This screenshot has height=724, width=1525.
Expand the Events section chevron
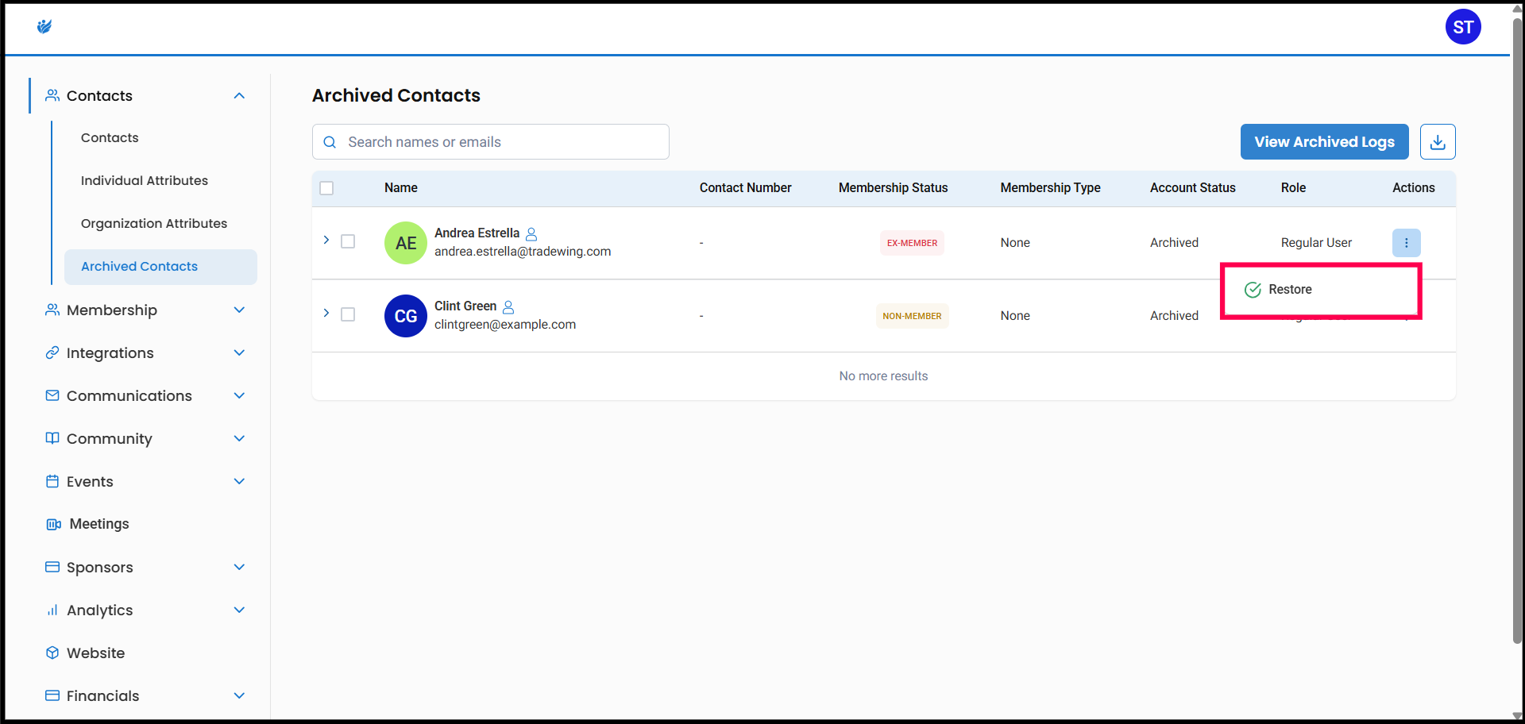click(239, 481)
